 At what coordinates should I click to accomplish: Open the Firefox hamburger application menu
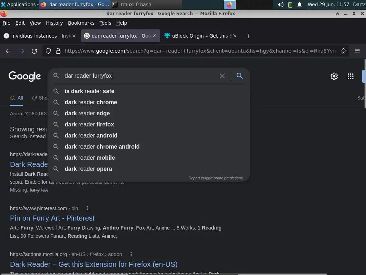coord(357,51)
